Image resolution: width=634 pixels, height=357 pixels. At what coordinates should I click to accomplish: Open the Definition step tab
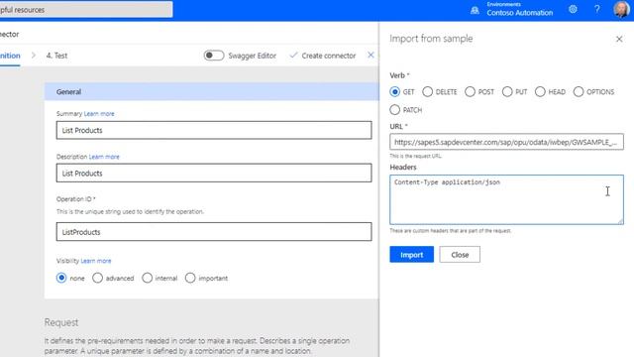pyautogui.click(x=10, y=56)
